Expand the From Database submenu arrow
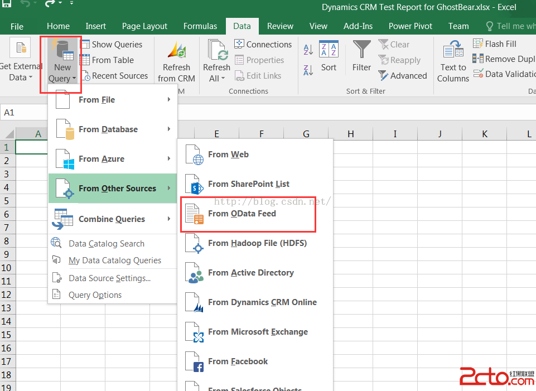The image size is (536, 391). (169, 129)
